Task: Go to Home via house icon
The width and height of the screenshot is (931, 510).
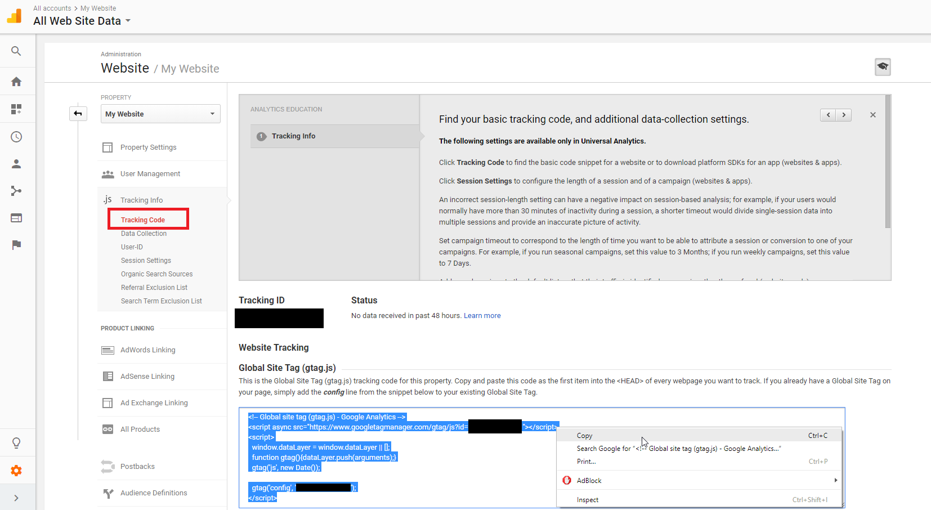Action: coord(16,82)
